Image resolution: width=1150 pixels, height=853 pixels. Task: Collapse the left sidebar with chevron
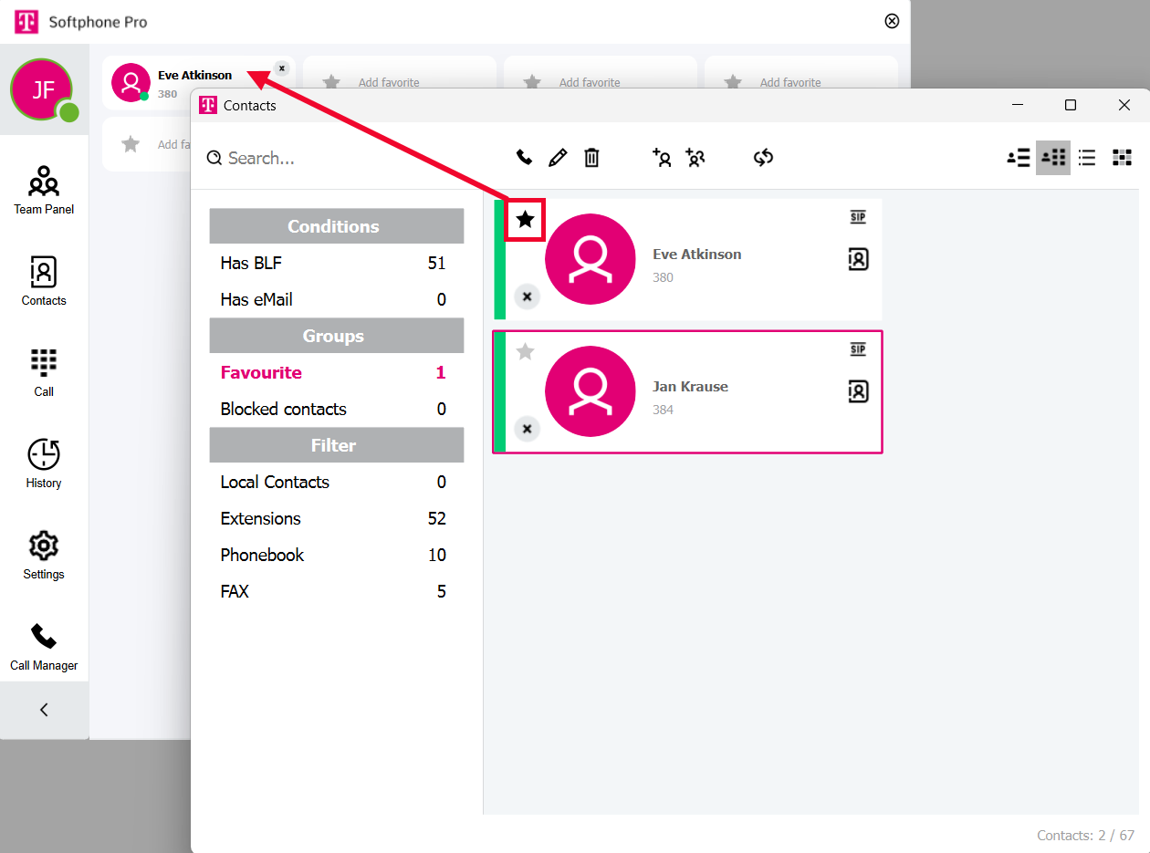pyautogui.click(x=44, y=710)
